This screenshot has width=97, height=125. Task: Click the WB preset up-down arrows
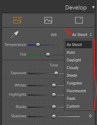coord(91,35)
